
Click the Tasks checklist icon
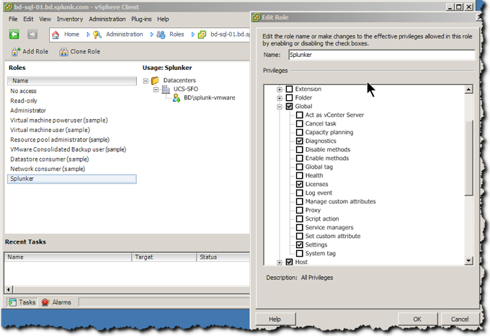pos(12,302)
